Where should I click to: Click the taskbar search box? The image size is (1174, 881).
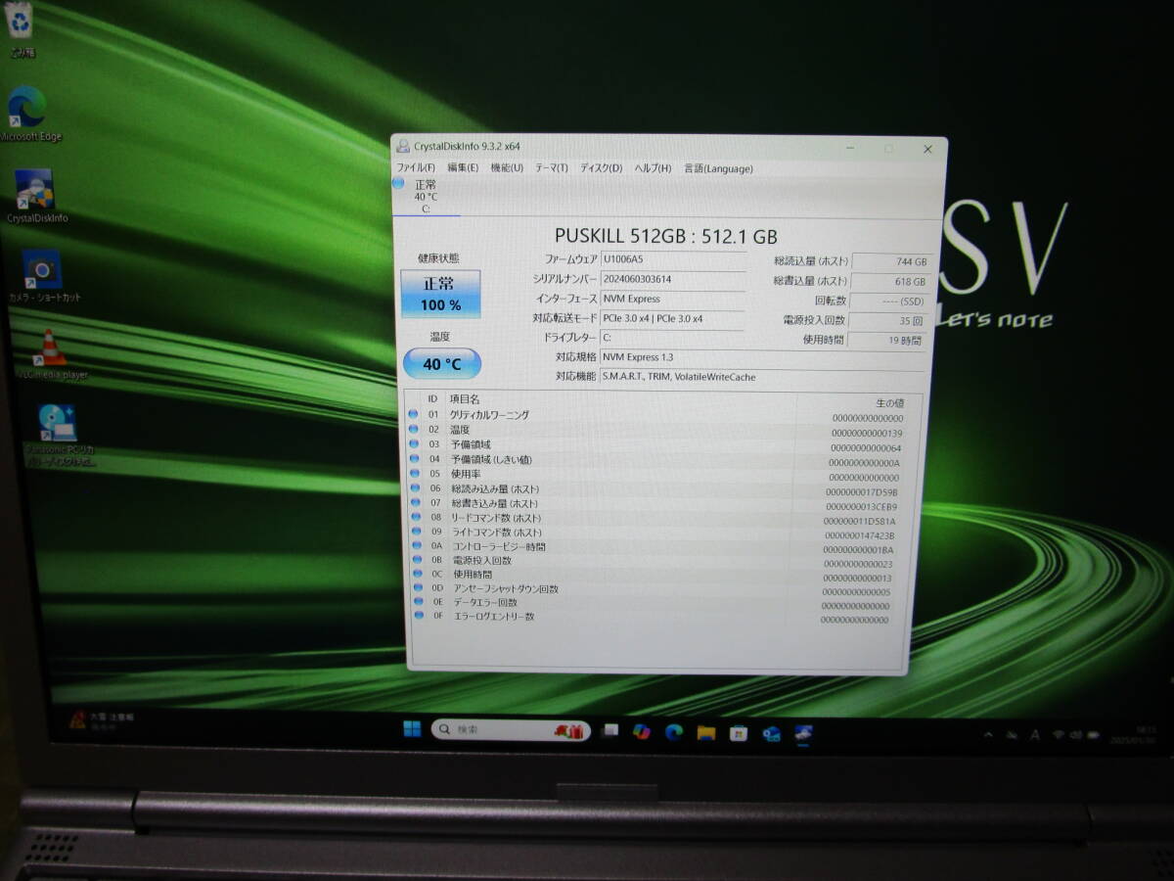coord(511,730)
